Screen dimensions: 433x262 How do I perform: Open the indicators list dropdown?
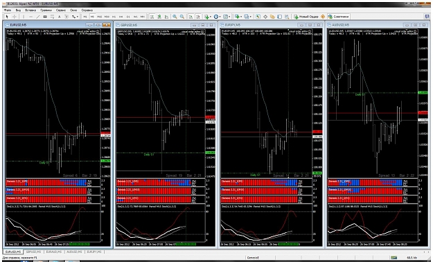[x=209, y=17]
